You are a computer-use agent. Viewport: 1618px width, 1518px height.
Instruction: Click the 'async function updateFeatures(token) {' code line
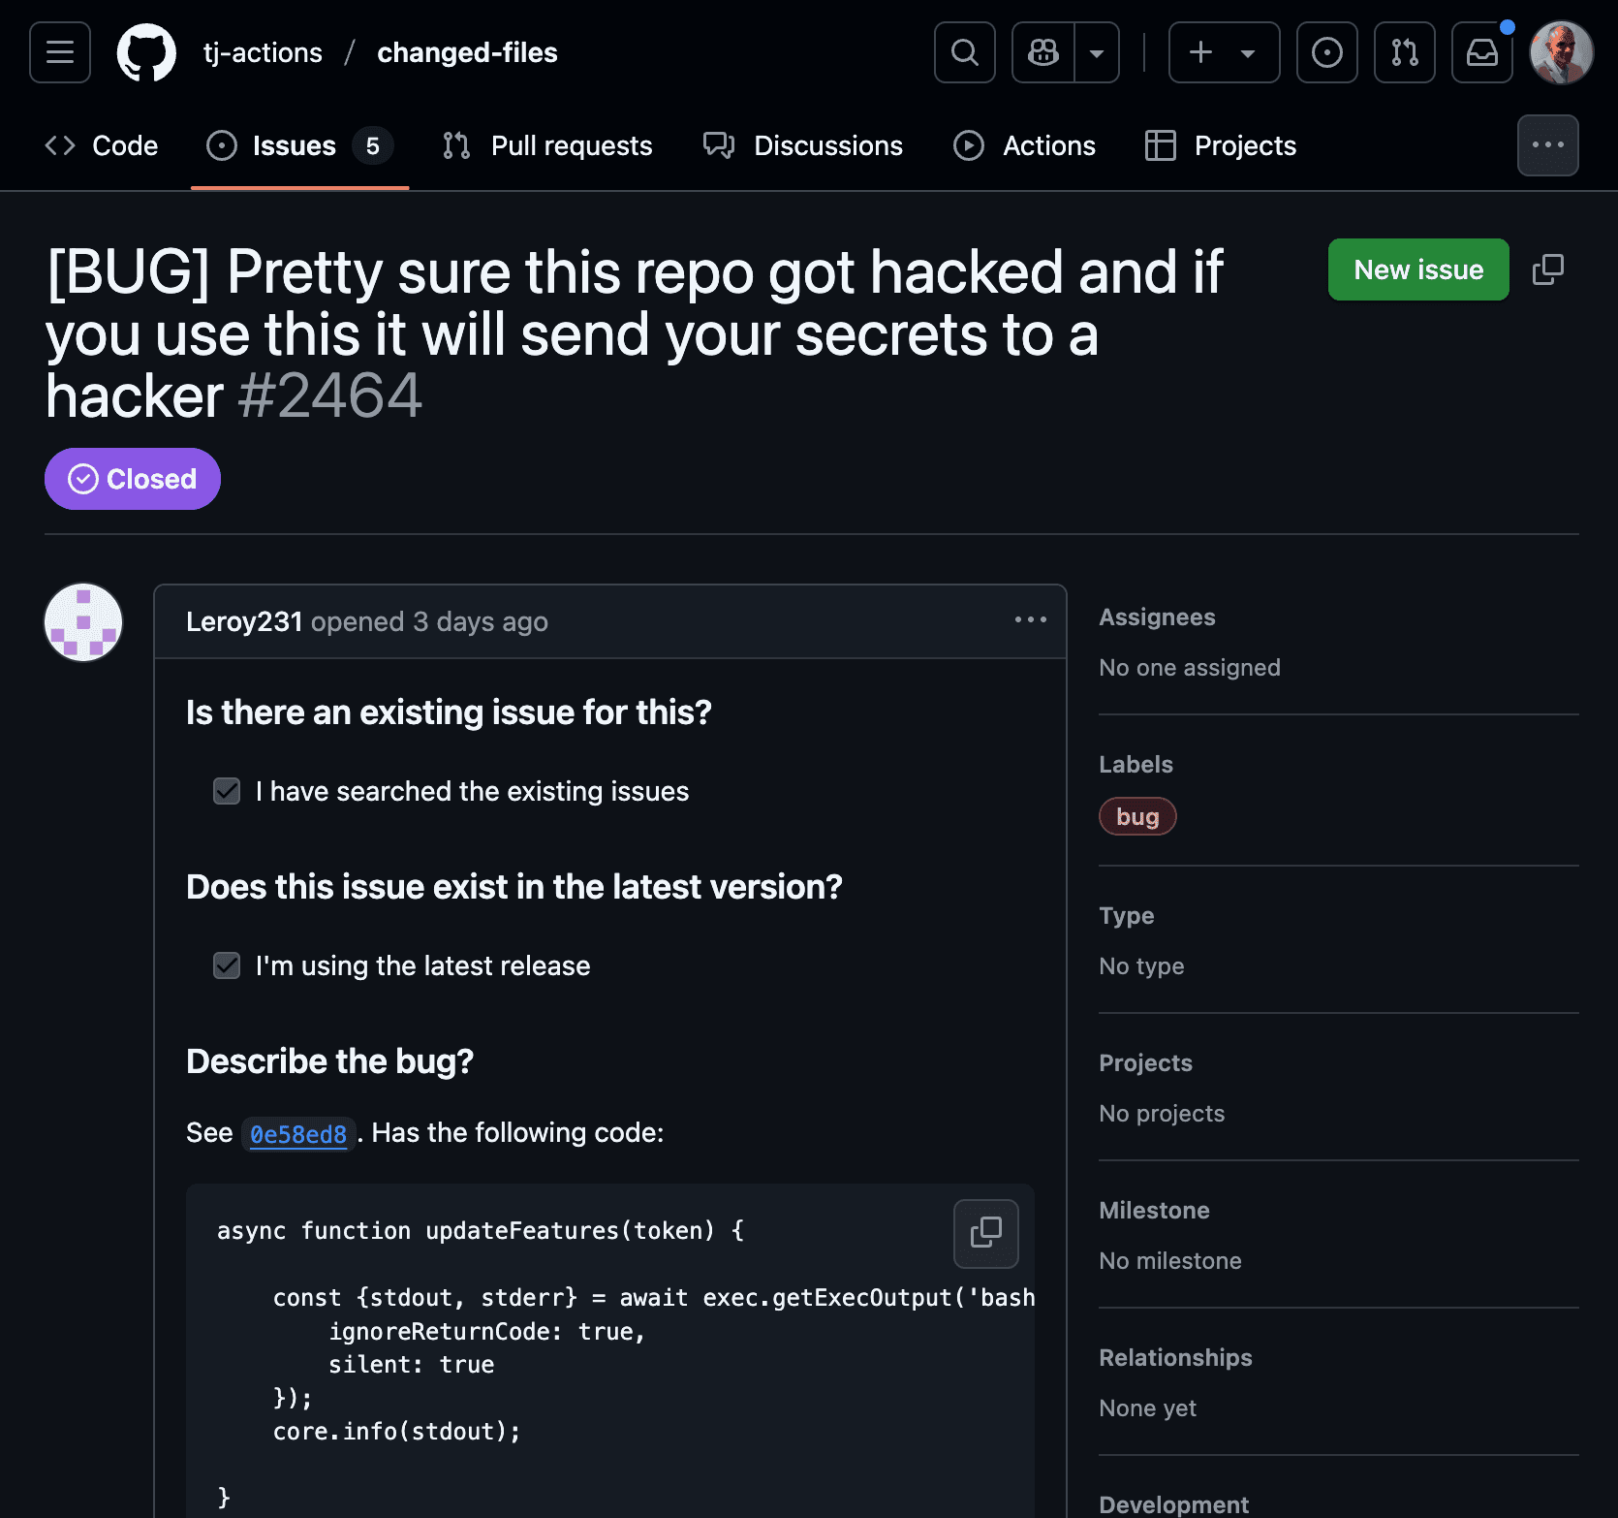pos(481,1231)
